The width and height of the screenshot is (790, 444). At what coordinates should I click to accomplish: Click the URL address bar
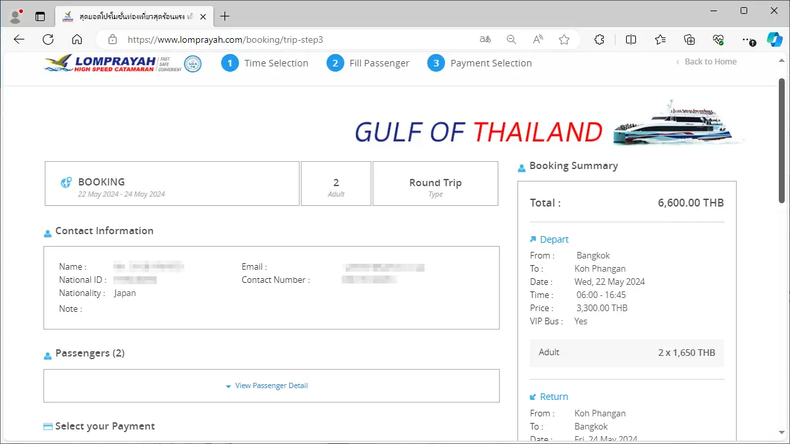[296, 39]
